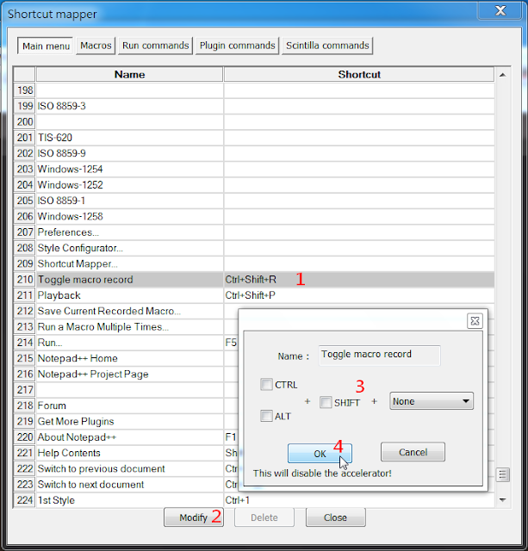This screenshot has height=551, width=528.
Task: Select Switch to previous document row
Action: pos(126,468)
